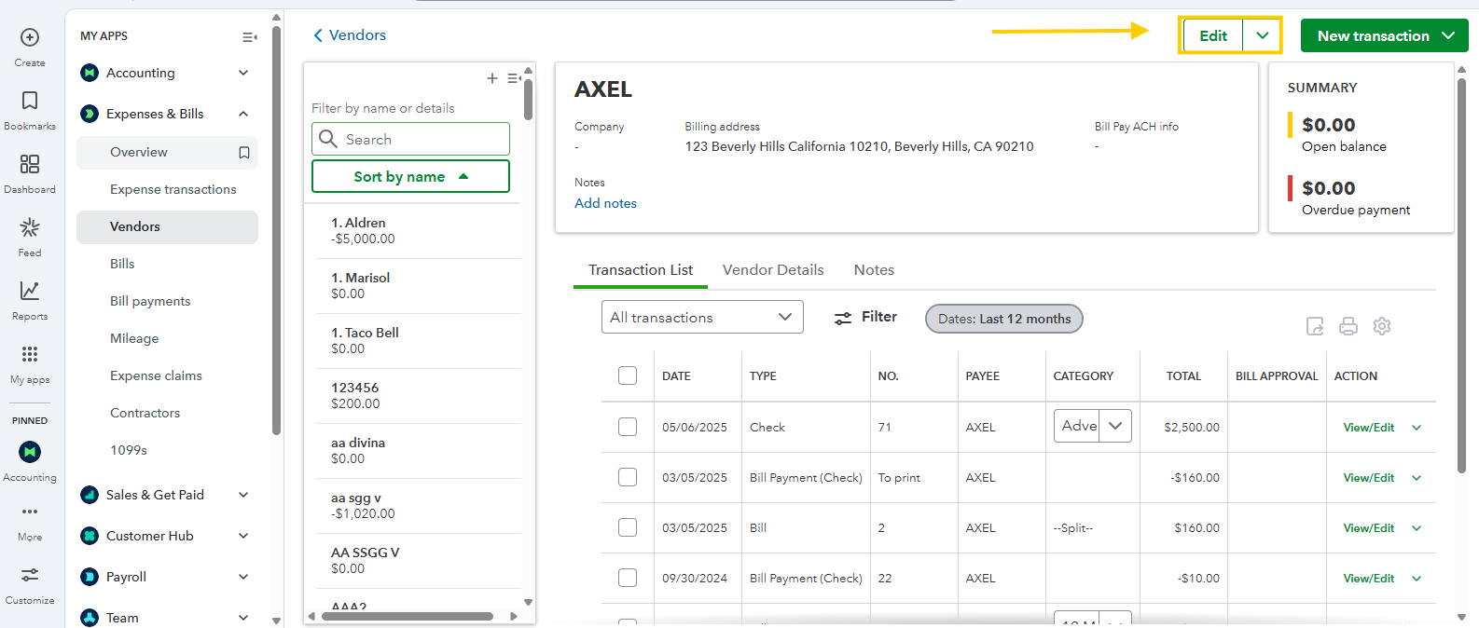Viewport: 1479px width, 628px height.
Task: Expand the Payroll menu section
Action: click(x=243, y=577)
